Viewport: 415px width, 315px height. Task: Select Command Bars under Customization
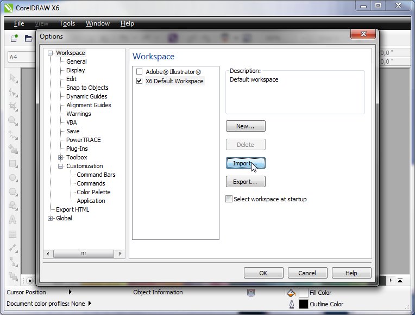96,175
